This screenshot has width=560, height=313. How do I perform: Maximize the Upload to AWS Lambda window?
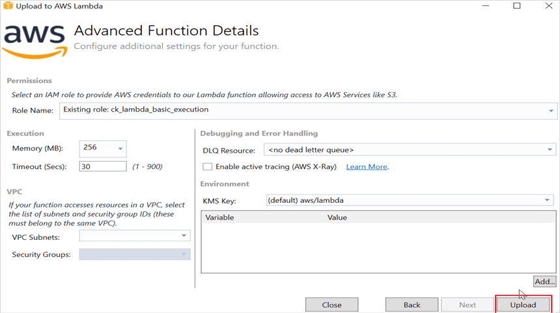[x=517, y=7]
